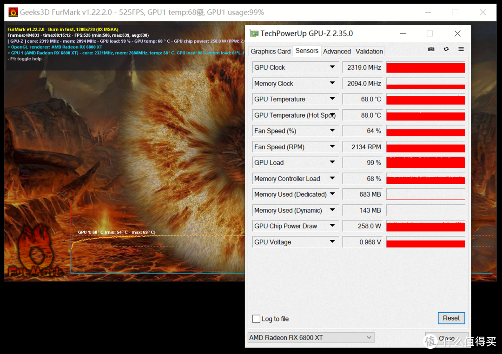
Task: Click the 2094.0 MHz Memory Clock value
Action: pyautogui.click(x=363, y=83)
